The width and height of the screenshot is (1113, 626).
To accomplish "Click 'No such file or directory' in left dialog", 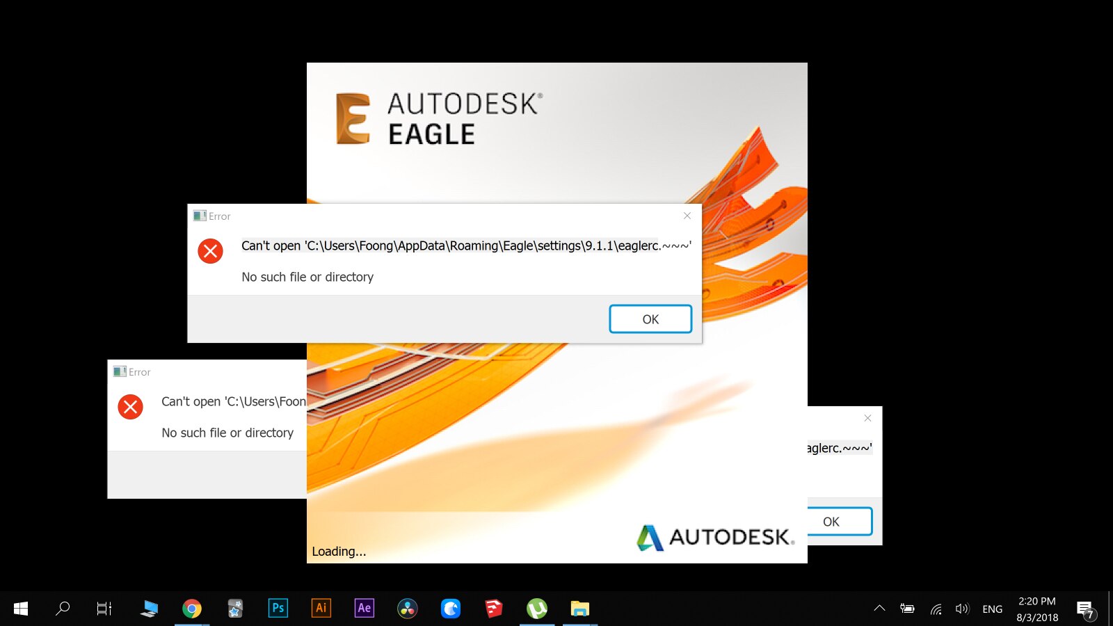I will 227,433.
